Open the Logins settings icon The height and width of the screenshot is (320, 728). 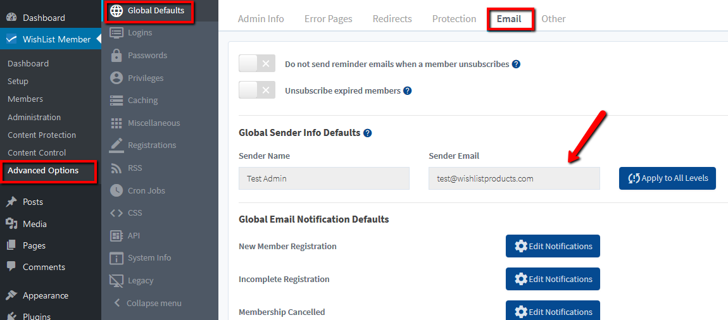(x=116, y=33)
